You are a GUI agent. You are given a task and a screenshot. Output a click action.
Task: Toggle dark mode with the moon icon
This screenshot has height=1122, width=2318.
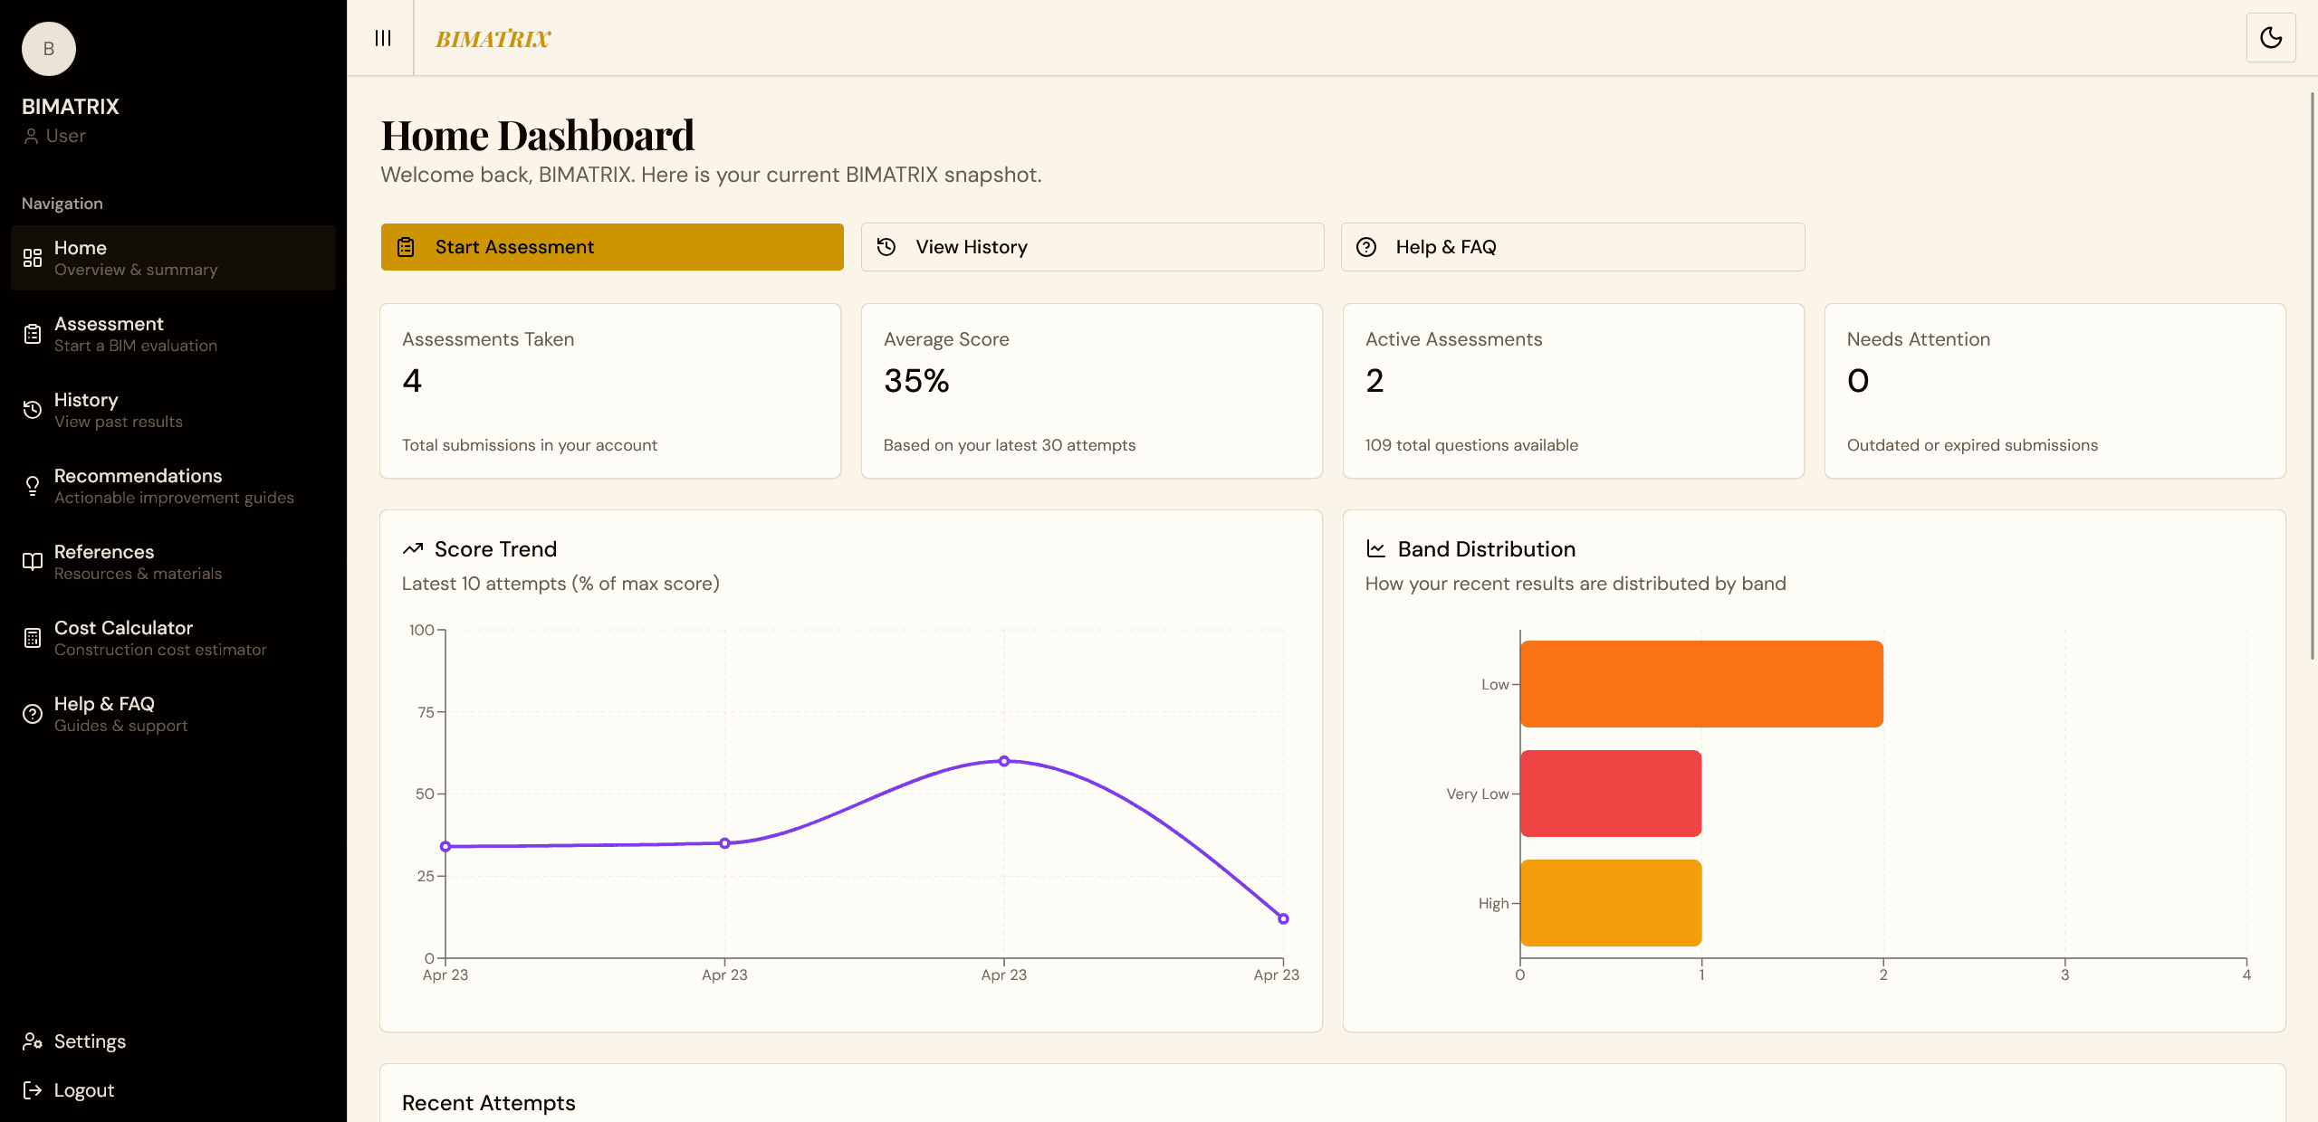pyautogui.click(x=2271, y=38)
